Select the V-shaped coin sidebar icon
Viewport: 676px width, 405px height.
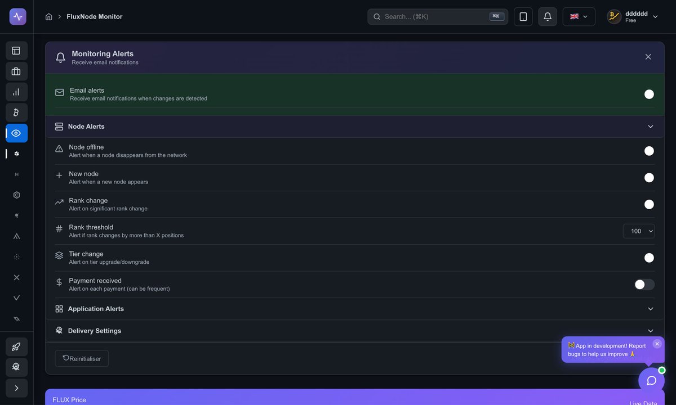tap(16, 298)
